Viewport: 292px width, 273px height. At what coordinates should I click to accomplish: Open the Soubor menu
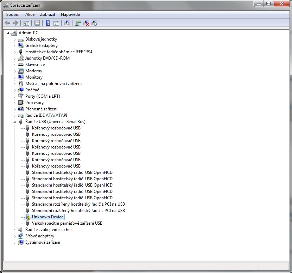tap(13, 14)
